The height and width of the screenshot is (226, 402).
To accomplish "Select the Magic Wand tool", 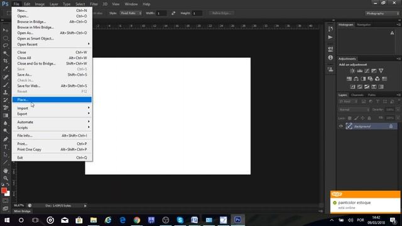I will tap(6, 53).
